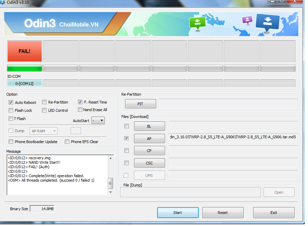The width and height of the screenshot is (308, 226).
Task: Enable Phone Bootloader Update checkbox
Action: 11,142
